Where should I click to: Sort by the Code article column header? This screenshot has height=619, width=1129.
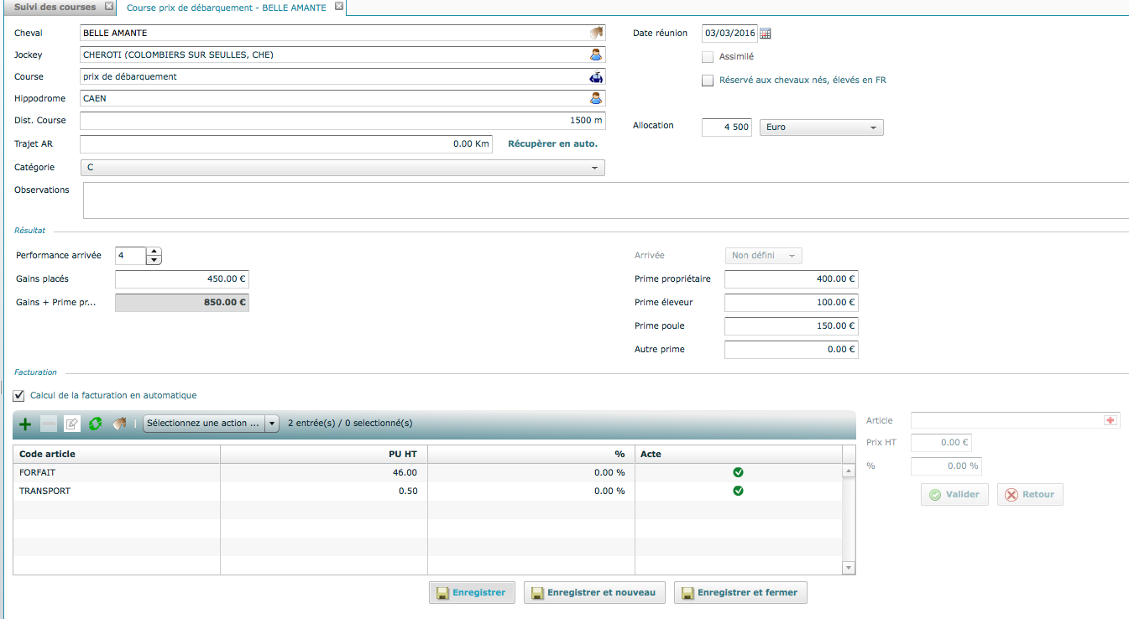pos(117,454)
